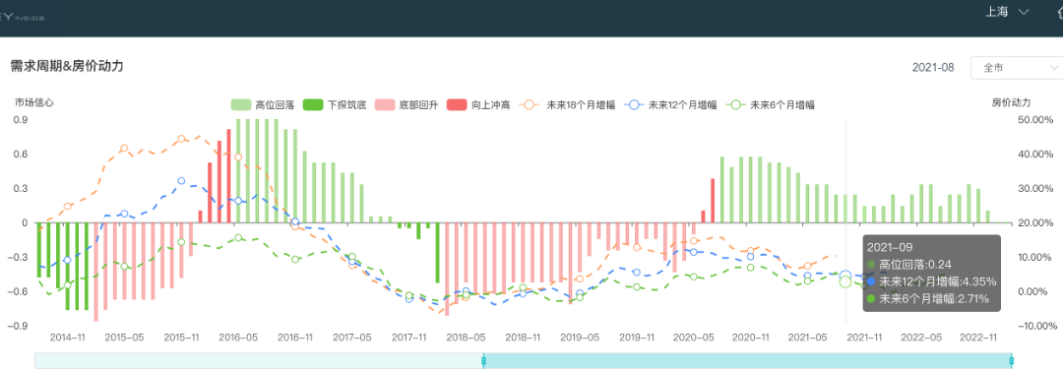
Task: Toggle the 未来18个月增幅 legend line
Action: tap(567, 105)
